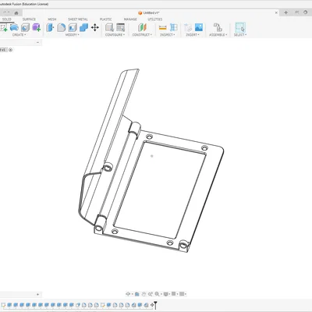This screenshot has height=312, width=312.
Task: Select the Move/Copy cross-arrows tool
Action: coord(95,27)
